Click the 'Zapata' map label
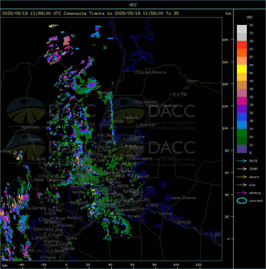 click(x=71, y=238)
